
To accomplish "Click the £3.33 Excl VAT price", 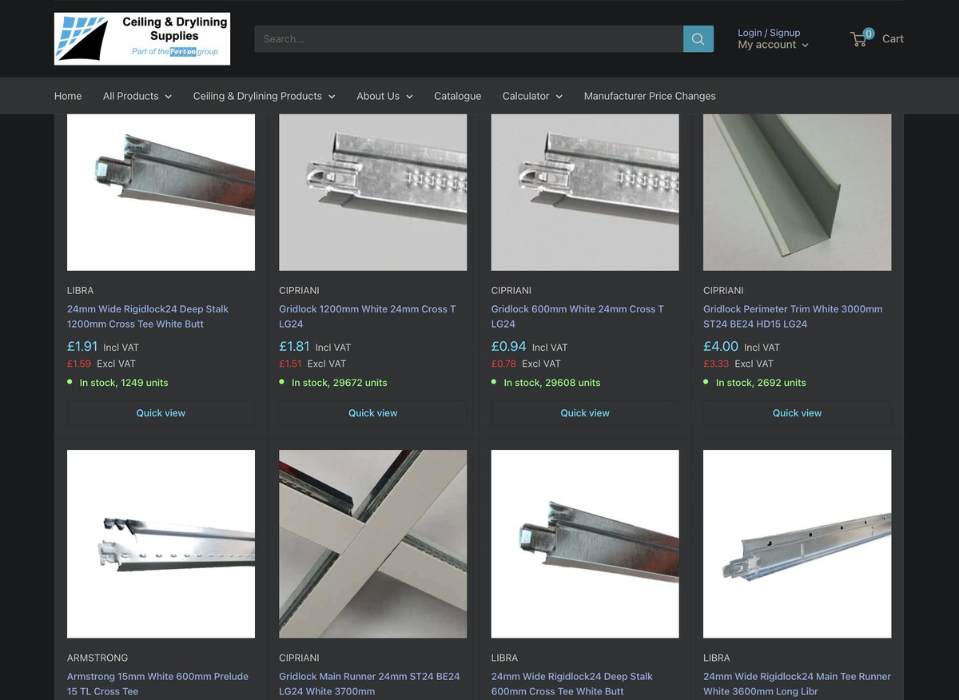I will pos(739,364).
